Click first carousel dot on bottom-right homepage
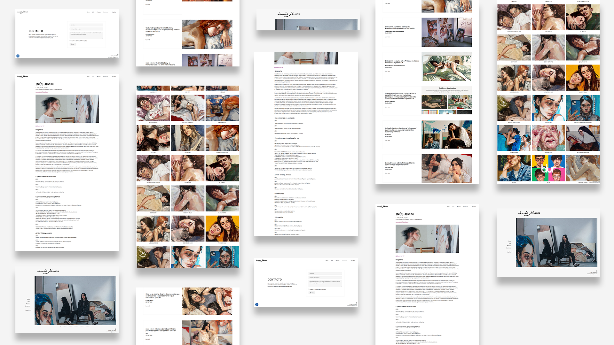The height and width of the screenshot is (345, 614). tap(542, 268)
